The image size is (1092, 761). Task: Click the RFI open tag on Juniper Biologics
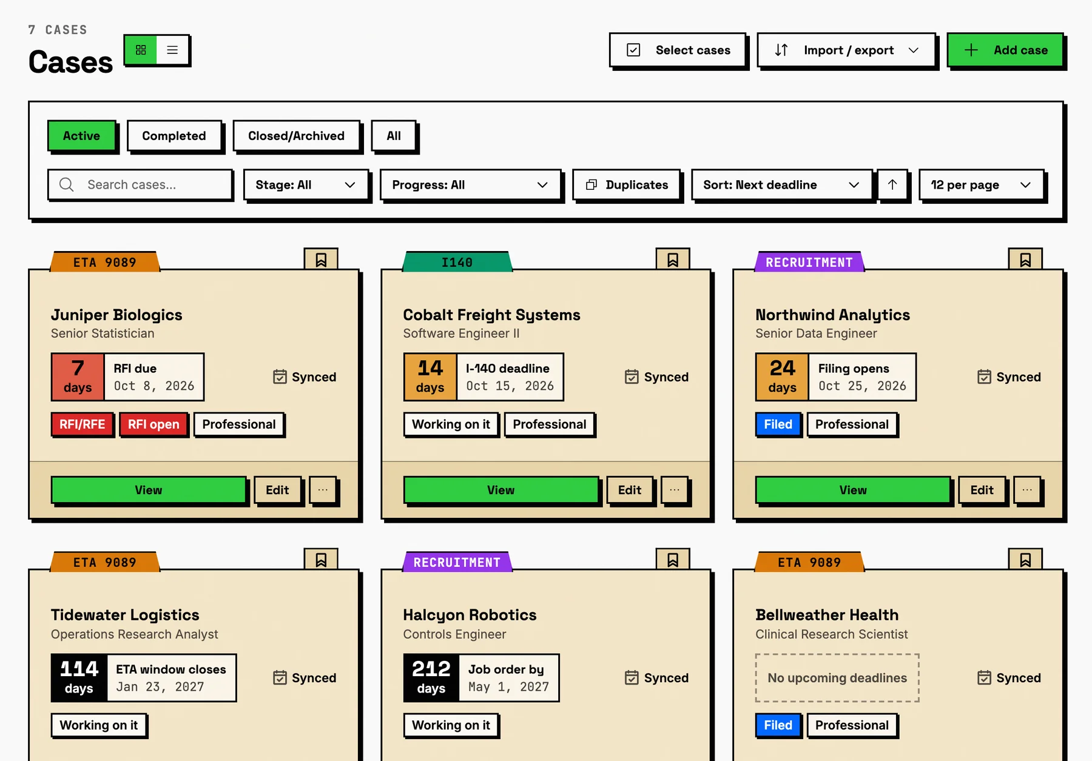point(153,424)
